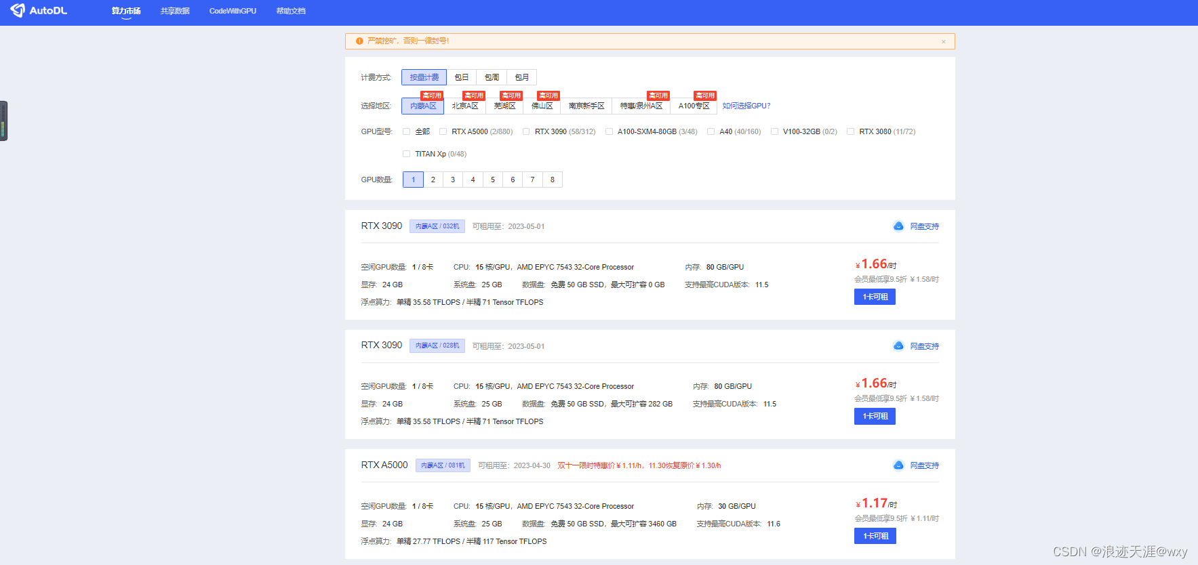Open 网盘支持 link on 028机 card

point(924,346)
